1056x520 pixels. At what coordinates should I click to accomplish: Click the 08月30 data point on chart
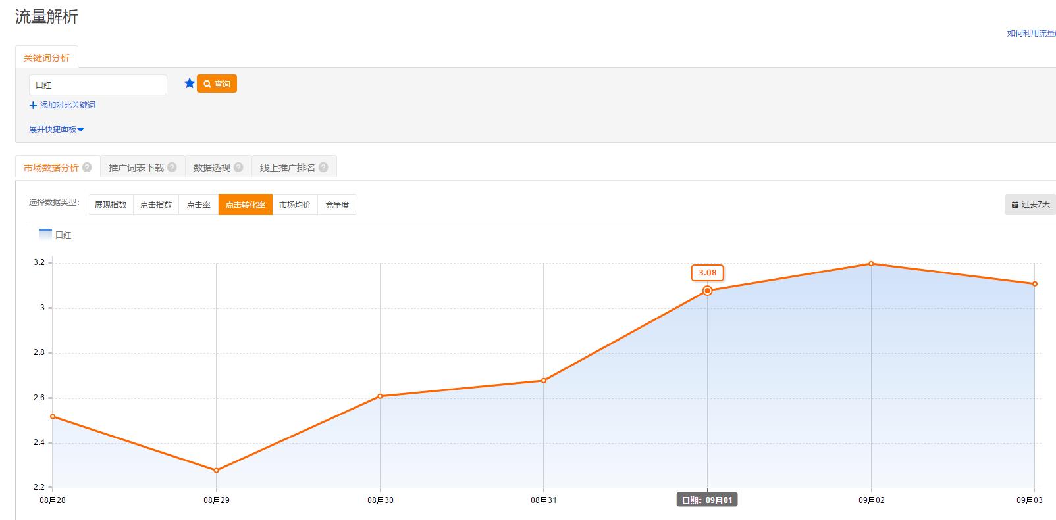tap(380, 396)
